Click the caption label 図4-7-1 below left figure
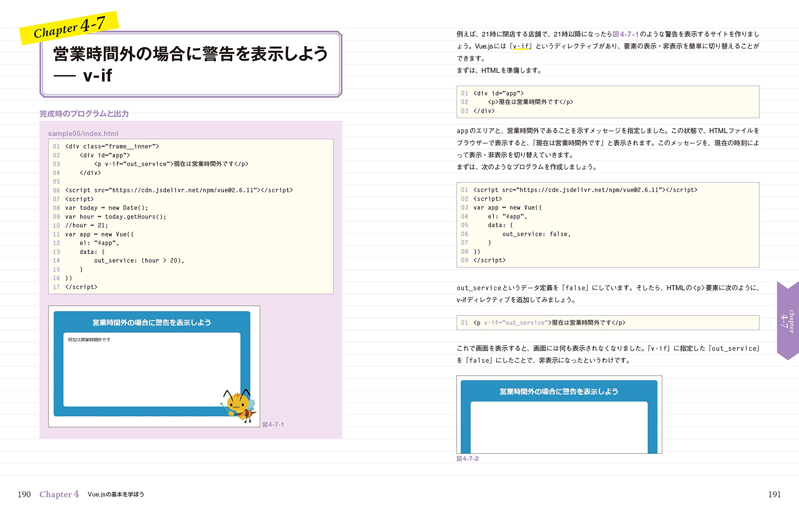Viewport: 799px width, 514px height. [x=273, y=425]
